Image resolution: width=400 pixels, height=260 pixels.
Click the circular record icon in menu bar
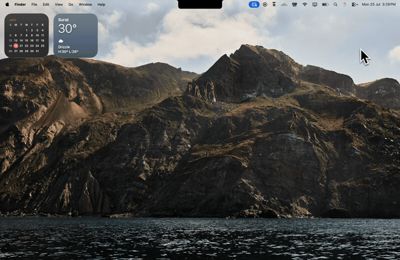[265, 5]
